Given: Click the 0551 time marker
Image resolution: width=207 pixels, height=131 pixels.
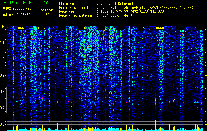Looking at the screenshot, I should coord(22,28).
